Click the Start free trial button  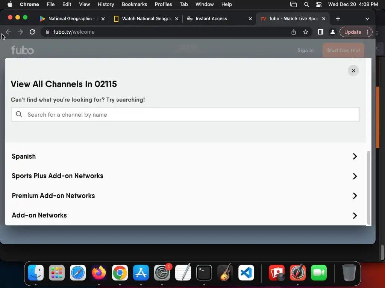343,51
